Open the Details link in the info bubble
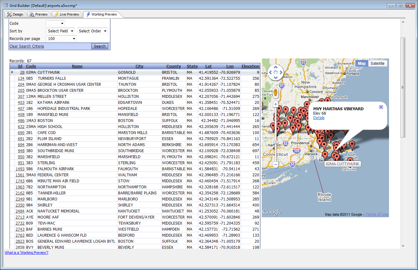The height and width of the screenshot is (270, 418). (x=319, y=118)
